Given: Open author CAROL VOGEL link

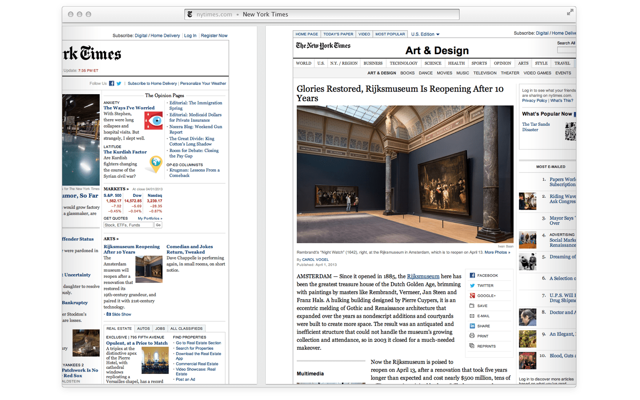Looking at the screenshot, I should 316,260.
